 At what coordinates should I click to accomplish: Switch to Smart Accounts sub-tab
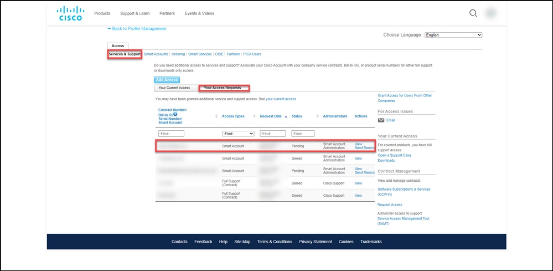(x=156, y=54)
